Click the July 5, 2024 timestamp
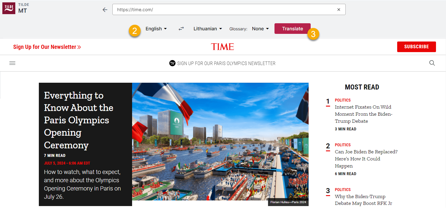 pos(67,163)
